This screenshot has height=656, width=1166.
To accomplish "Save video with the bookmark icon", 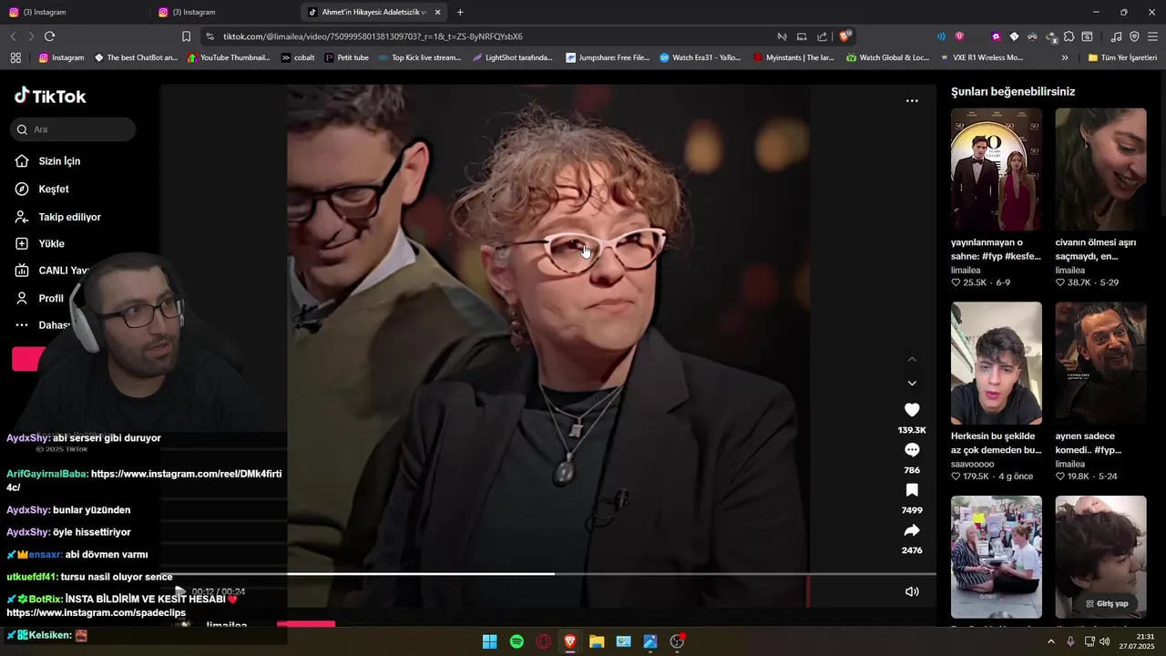I will [912, 490].
